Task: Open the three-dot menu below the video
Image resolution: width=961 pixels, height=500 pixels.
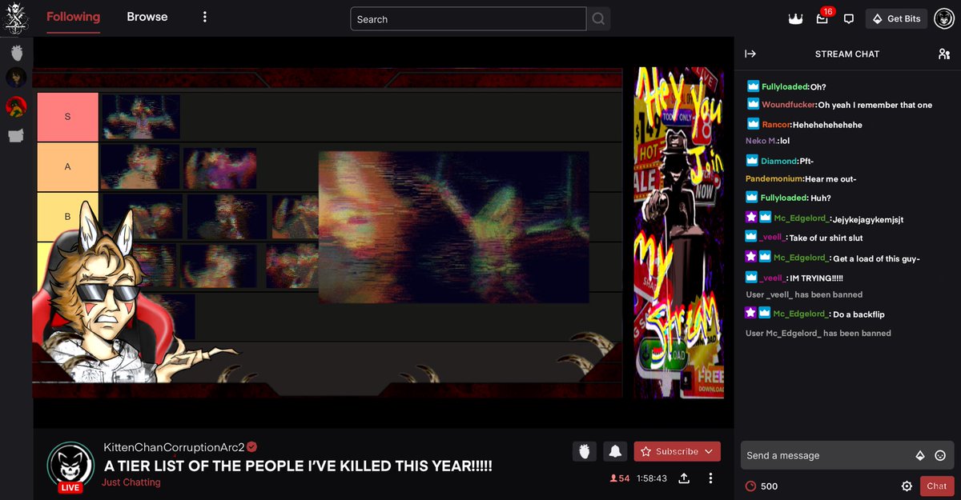Action: pyautogui.click(x=710, y=478)
